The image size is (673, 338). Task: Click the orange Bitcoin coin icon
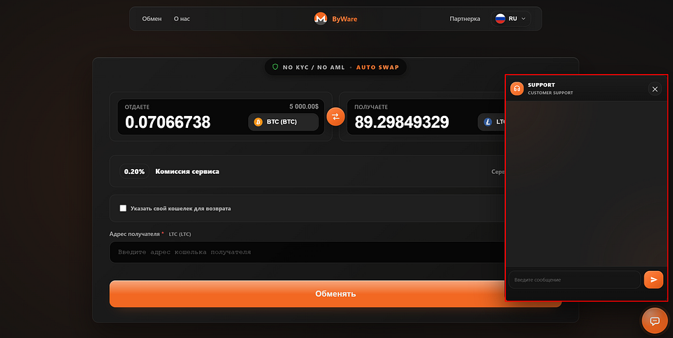(258, 122)
